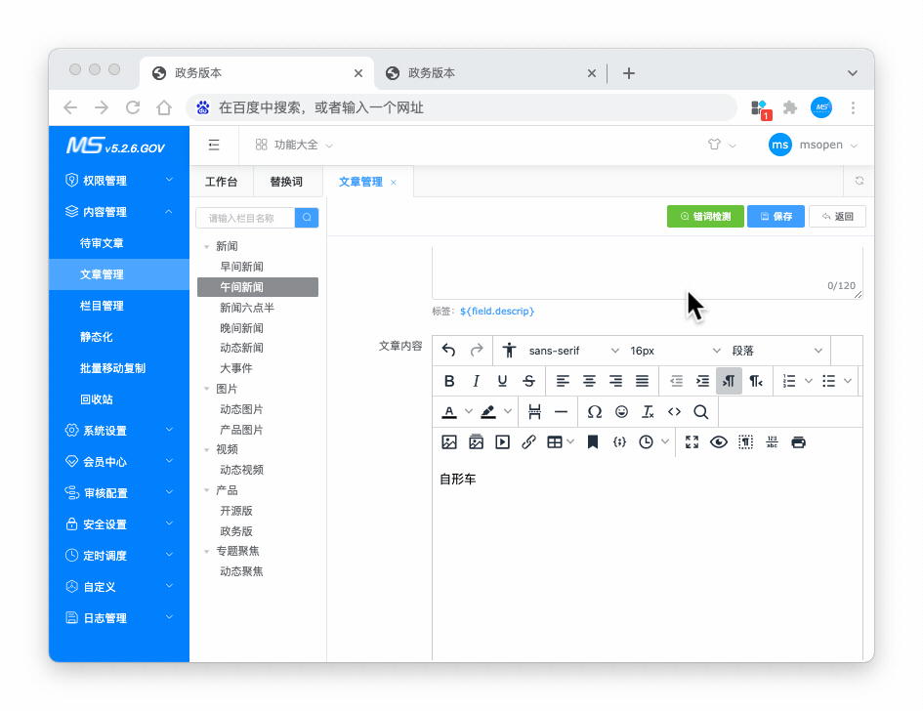
Task: Insert a horizontal line
Action: click(x=561, y=412)
